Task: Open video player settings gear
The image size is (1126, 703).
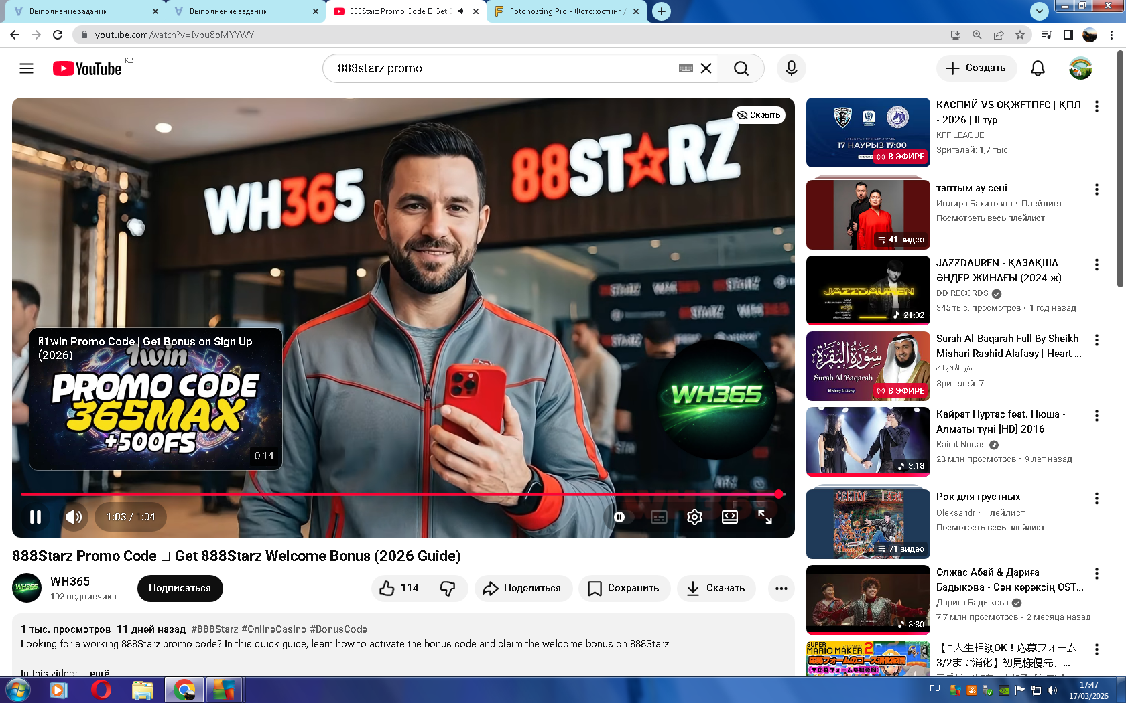Action: tap(694, 517)
